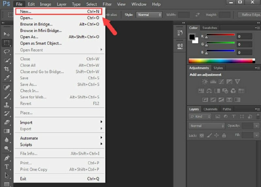261x187 pixels.
Task: Open the Properties panel icon
Action: pos(180,46)
